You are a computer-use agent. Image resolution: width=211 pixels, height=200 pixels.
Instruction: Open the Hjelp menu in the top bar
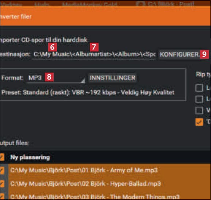[42, 4]
